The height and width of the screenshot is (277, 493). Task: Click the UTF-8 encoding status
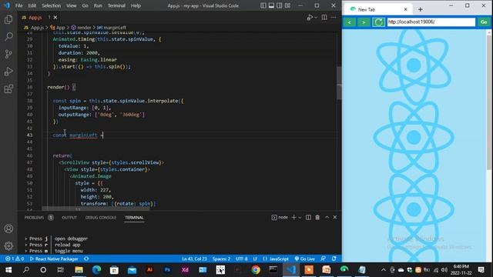coord(241,259)
